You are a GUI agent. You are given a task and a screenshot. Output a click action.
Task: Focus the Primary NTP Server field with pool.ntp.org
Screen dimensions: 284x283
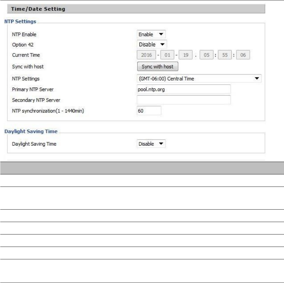[184, 89]
